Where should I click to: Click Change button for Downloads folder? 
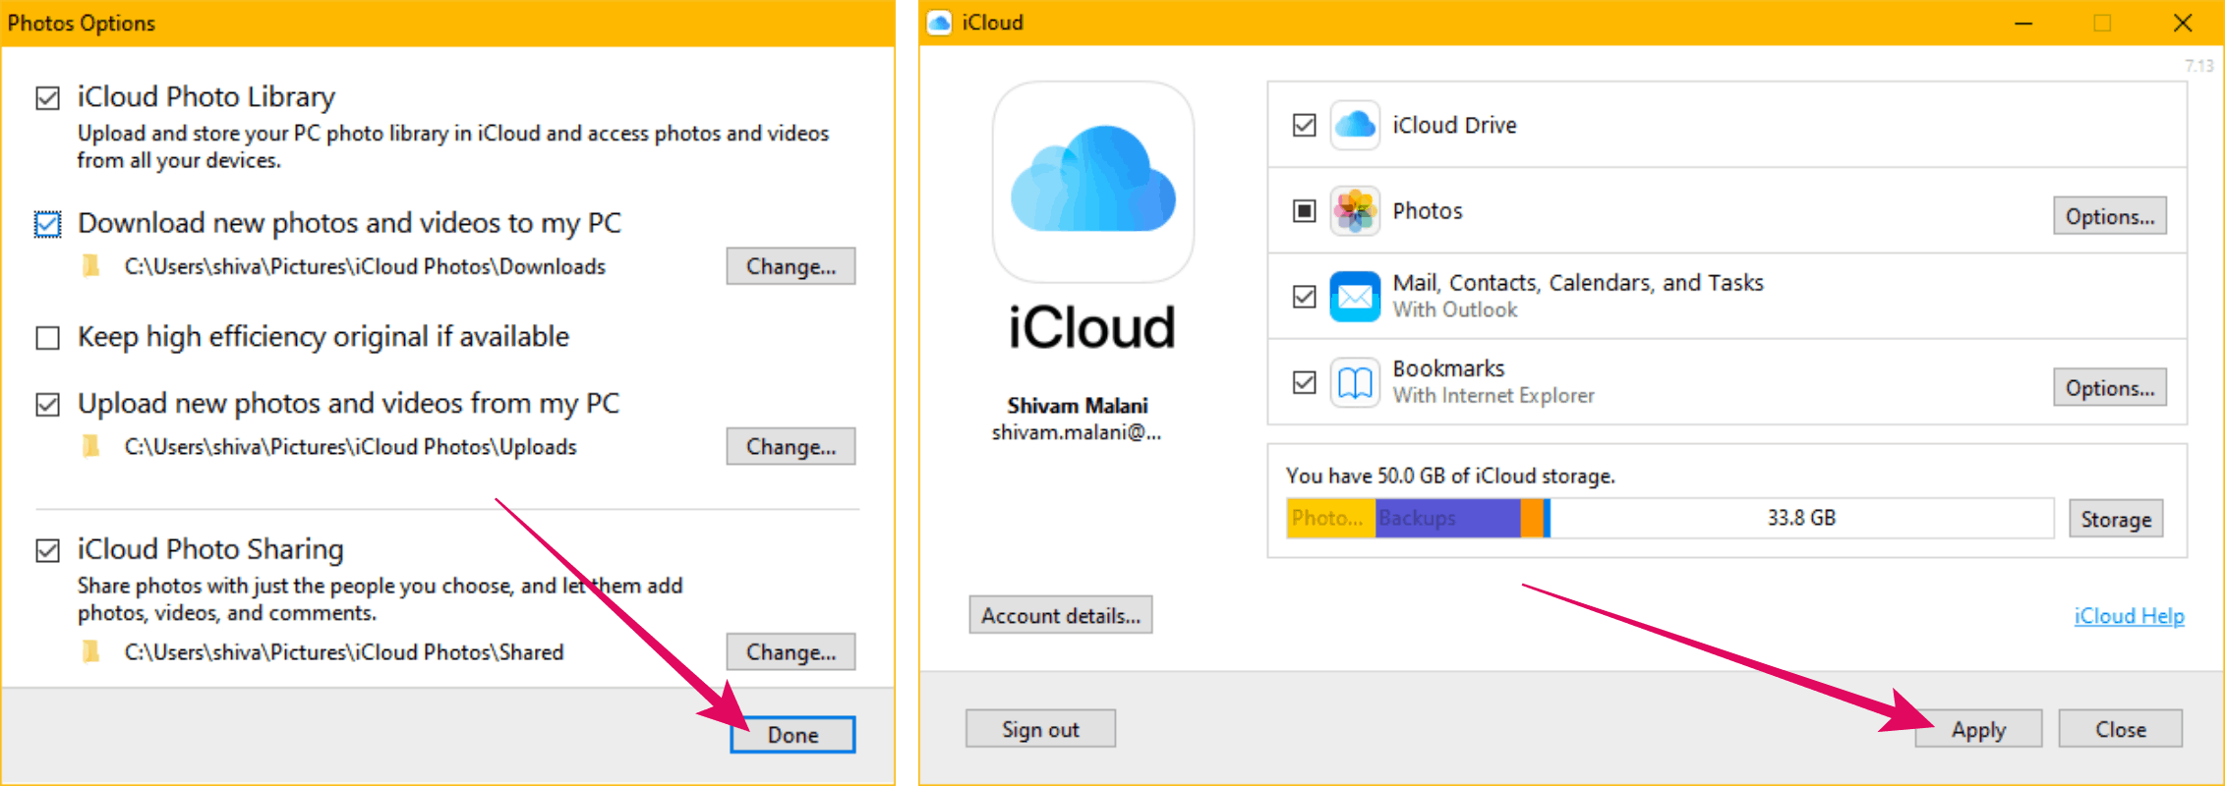tap(791, 266)
